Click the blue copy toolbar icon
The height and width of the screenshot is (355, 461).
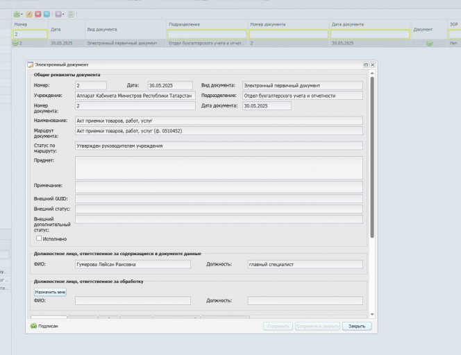[47, 14]
